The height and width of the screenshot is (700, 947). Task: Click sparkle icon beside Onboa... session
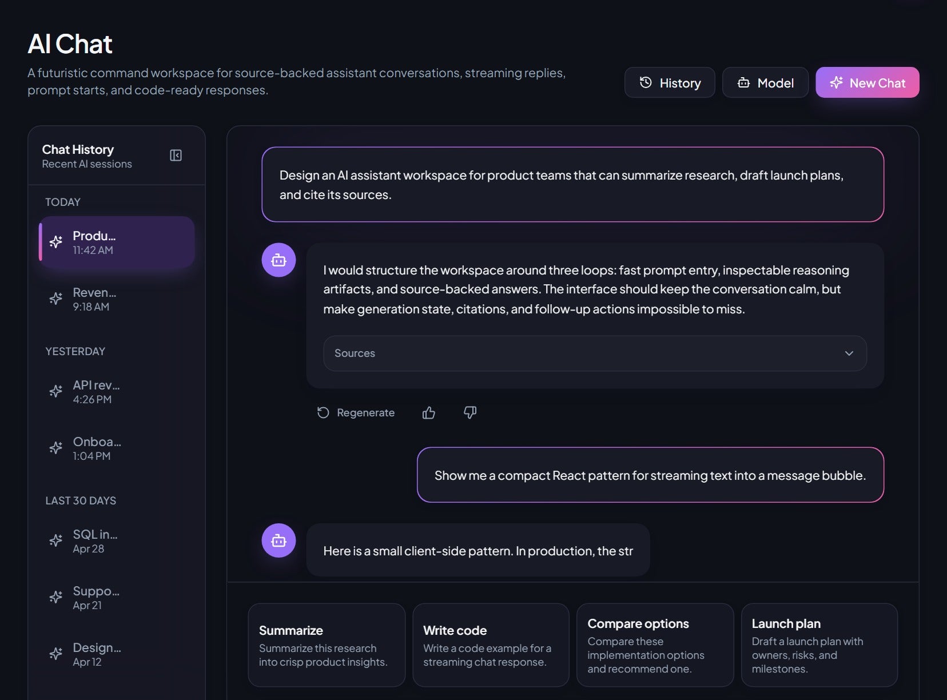pos(56,448)
